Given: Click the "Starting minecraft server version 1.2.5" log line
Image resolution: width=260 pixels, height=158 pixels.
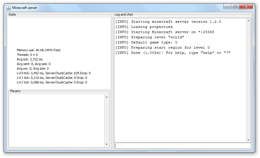Looking at the screenshot, I should tap(168, 22).
